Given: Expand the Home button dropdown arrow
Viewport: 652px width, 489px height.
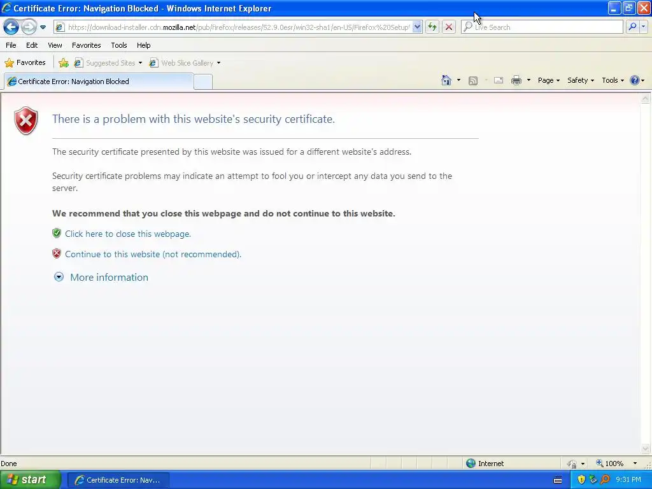Looking at the screenshot, I should [458, 80].
